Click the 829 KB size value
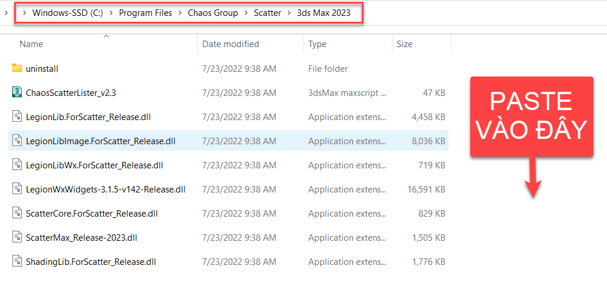Viewport: 607px width, 289px height. tap(431, 213)
